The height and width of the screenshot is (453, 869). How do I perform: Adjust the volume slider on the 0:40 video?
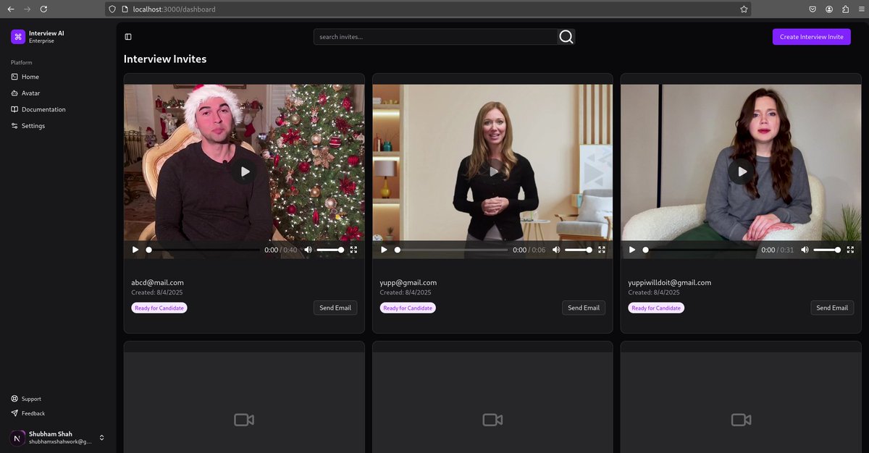pos(330,250)
